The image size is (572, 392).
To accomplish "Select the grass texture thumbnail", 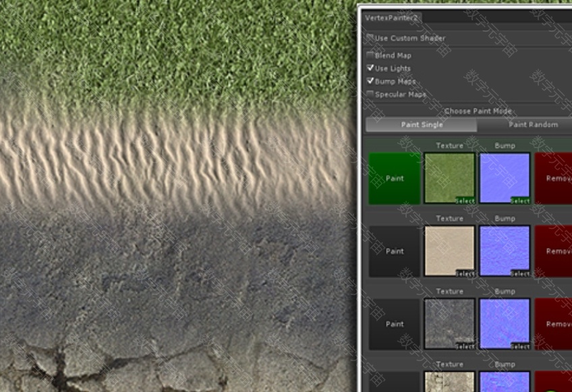I will [x=449, y=178].
